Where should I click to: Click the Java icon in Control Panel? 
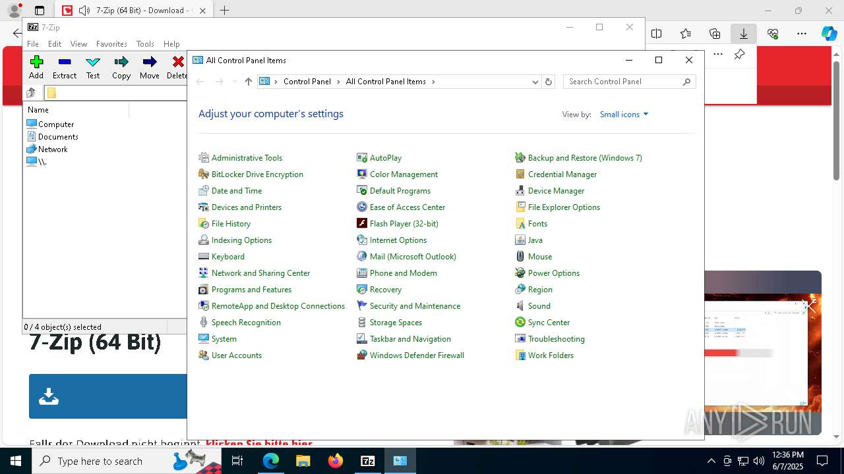(x=520, y=240)
